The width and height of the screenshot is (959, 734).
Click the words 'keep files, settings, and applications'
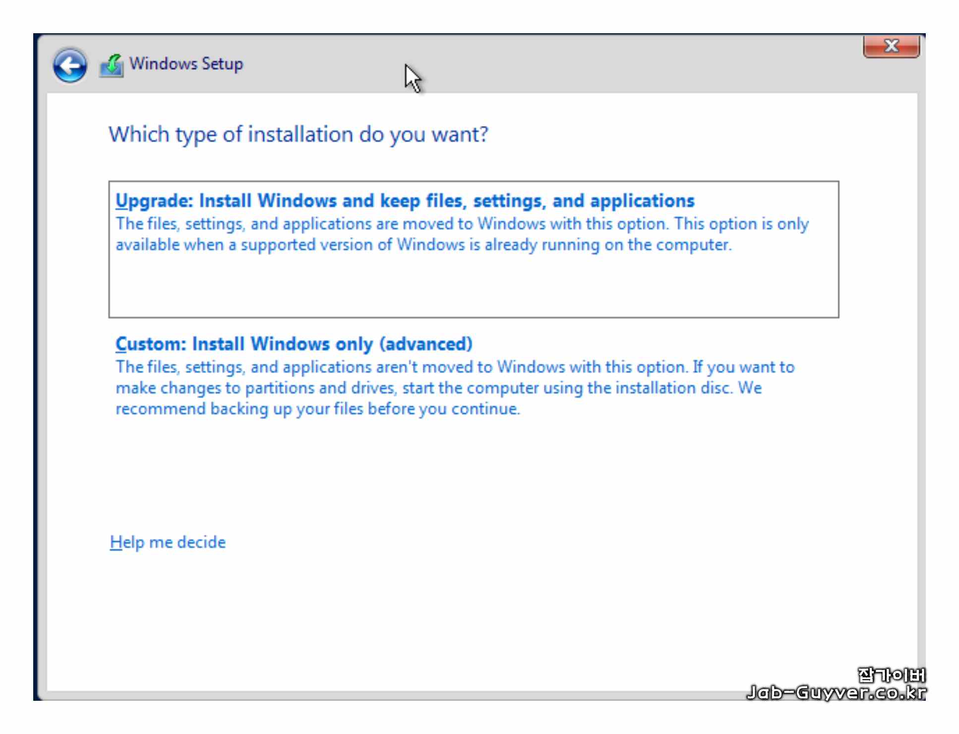tap(537, 201)
